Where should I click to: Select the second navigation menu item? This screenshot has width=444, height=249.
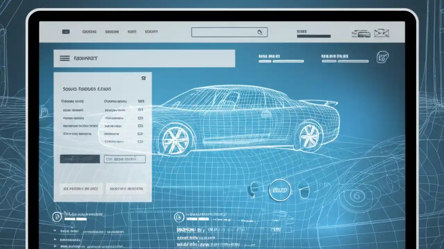click(x=112, y=32)
